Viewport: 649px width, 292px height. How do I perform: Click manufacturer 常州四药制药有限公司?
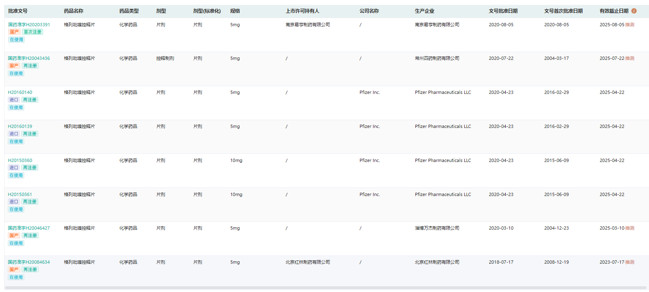coord(437,58)
